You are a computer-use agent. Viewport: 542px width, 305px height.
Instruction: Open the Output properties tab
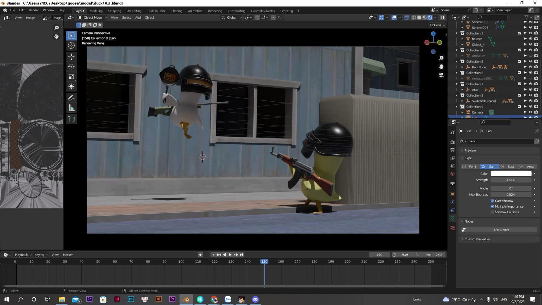[453, 150]
